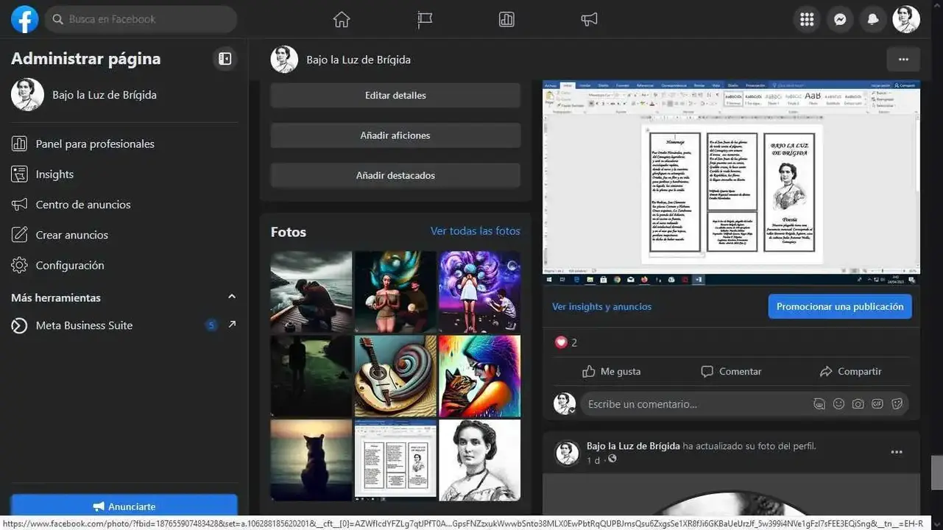Click Editar detalles
This screenshot has width=943, height=530.
(395, 96)
